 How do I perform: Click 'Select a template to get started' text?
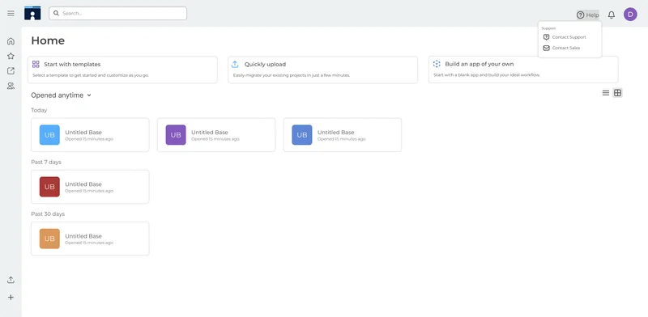click(x=91, y=75)
